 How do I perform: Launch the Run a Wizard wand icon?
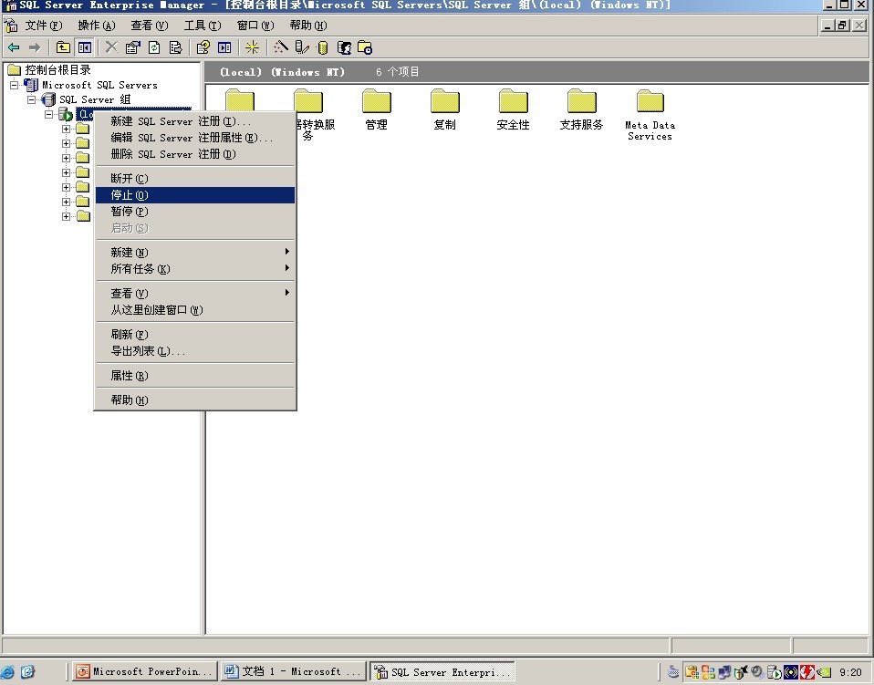click(x=281, y=48)
